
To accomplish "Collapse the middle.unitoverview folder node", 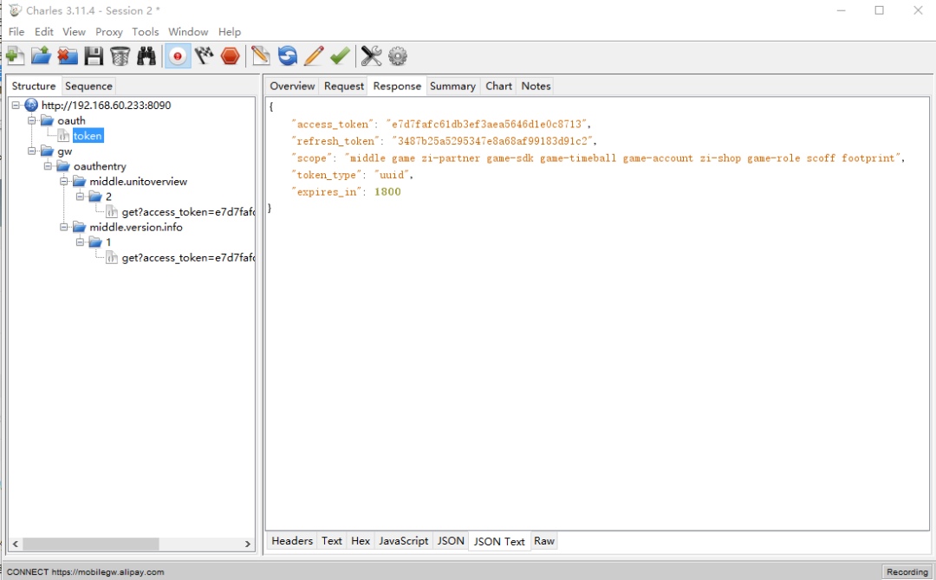I will coord(64,181).
